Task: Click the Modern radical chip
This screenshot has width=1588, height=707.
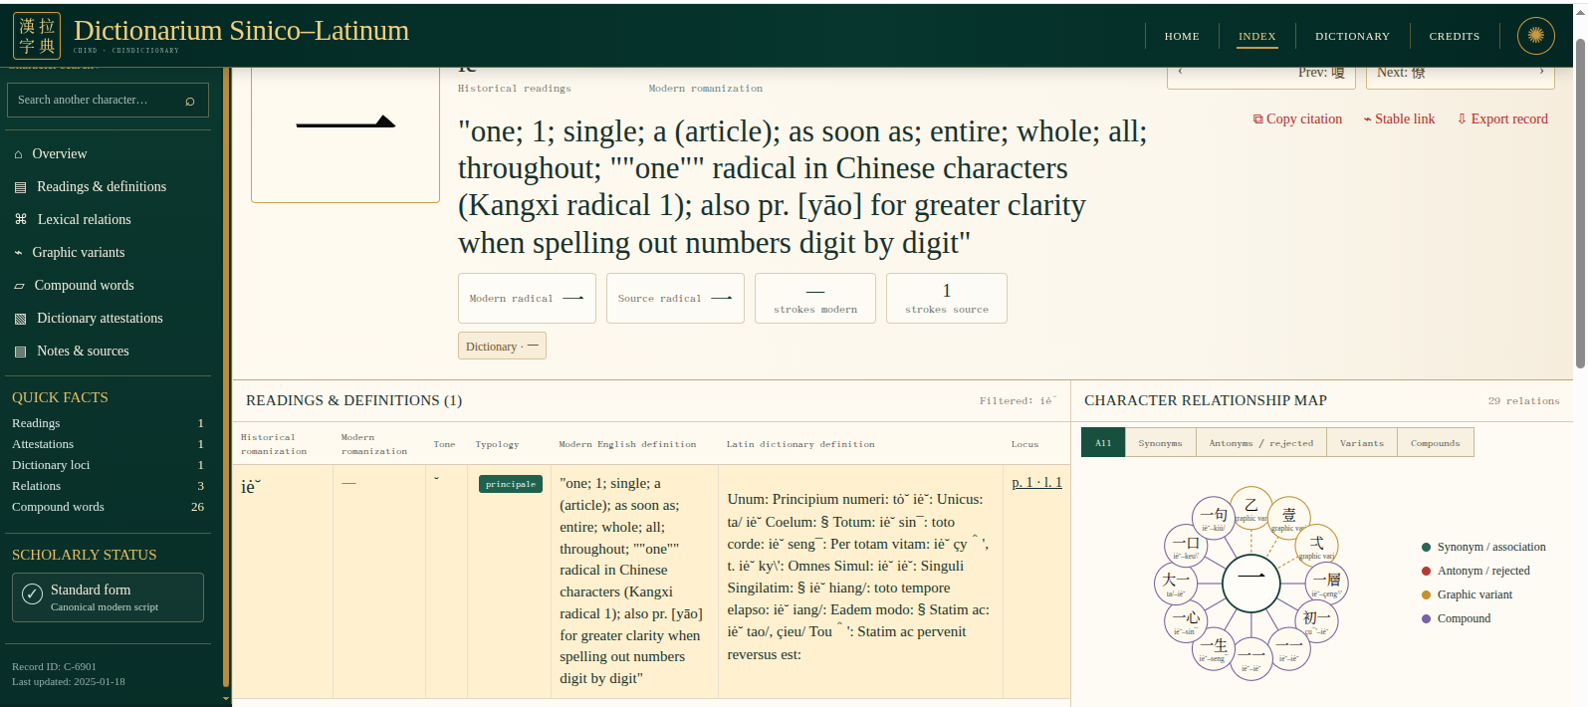Action: [x=527, y=298]
